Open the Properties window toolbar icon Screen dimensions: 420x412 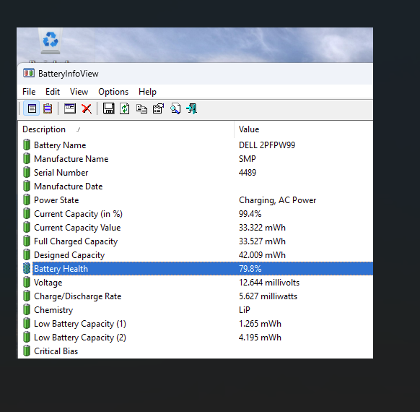[x=70, y=108]
